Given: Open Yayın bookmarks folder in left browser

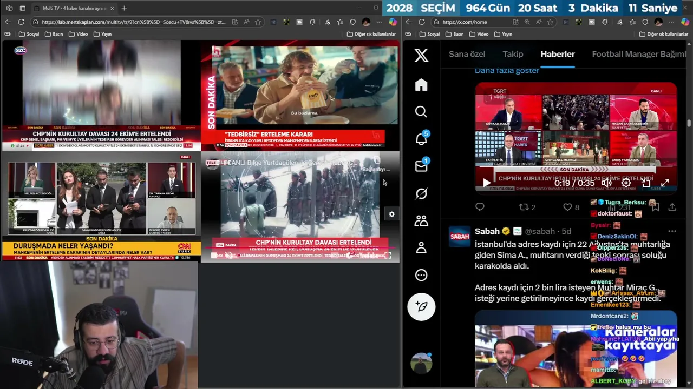Looking at the screenshot, I should pyautogui.click(x=103, y=34).
